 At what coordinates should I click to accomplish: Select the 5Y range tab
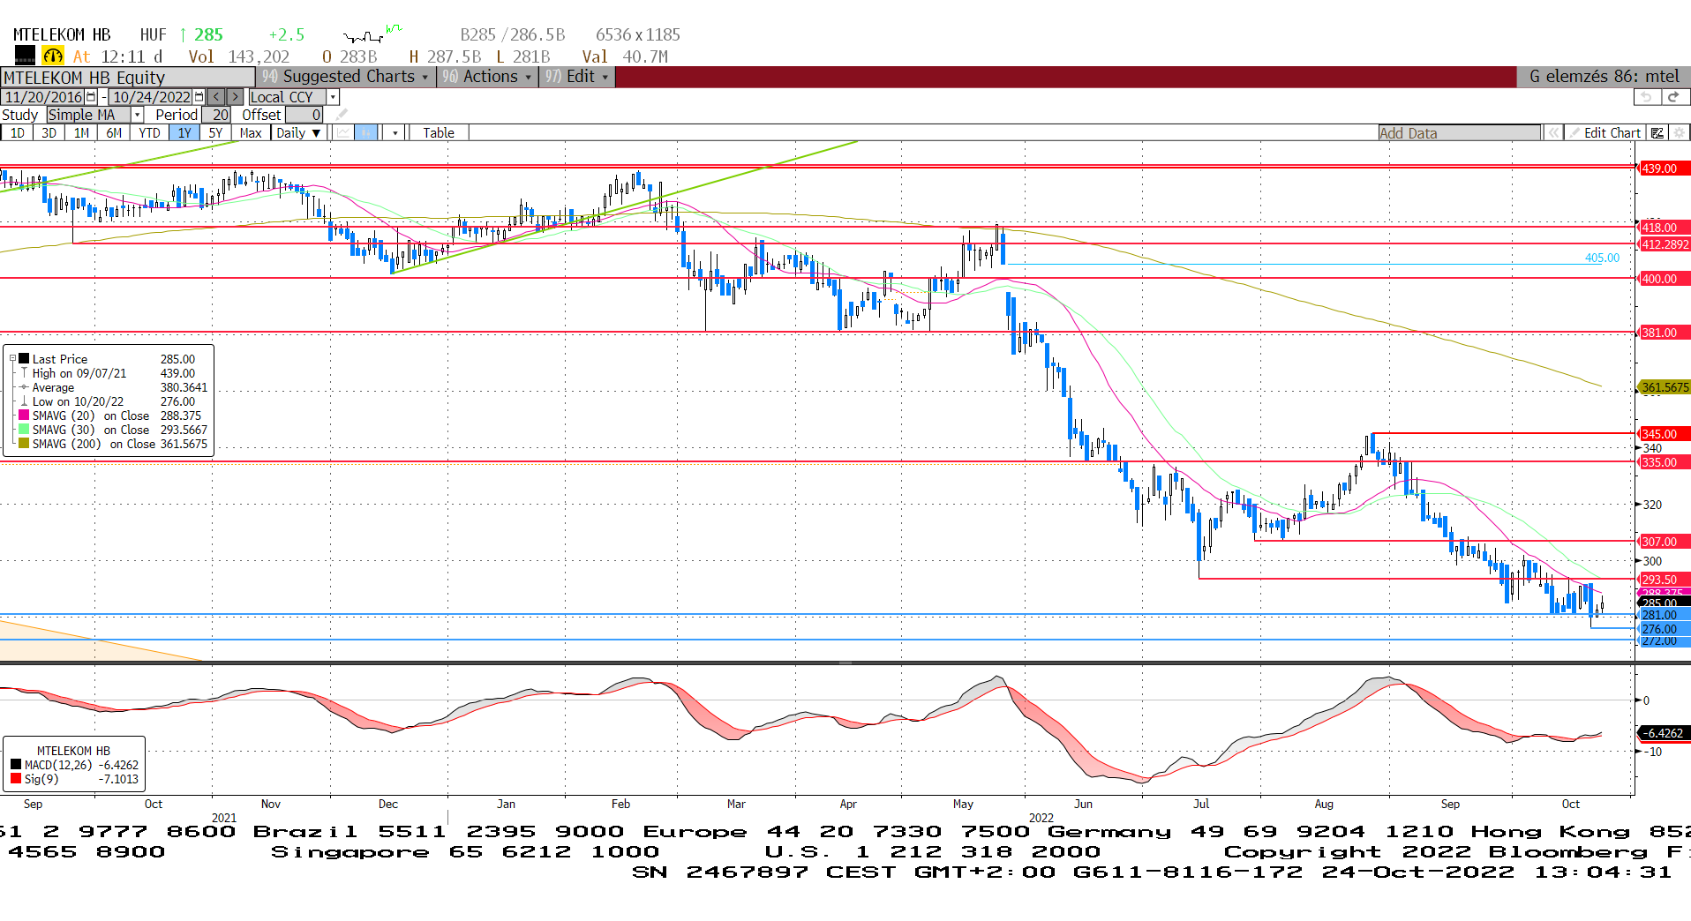pos(215,132)
